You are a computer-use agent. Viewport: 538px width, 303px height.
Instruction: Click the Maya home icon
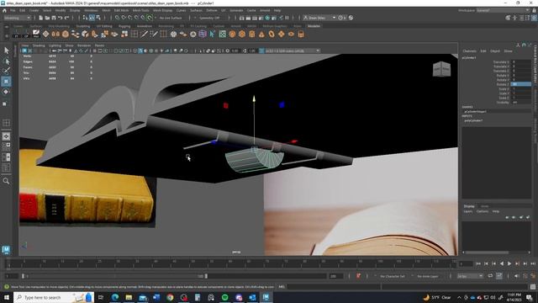(x=4, y=11)
